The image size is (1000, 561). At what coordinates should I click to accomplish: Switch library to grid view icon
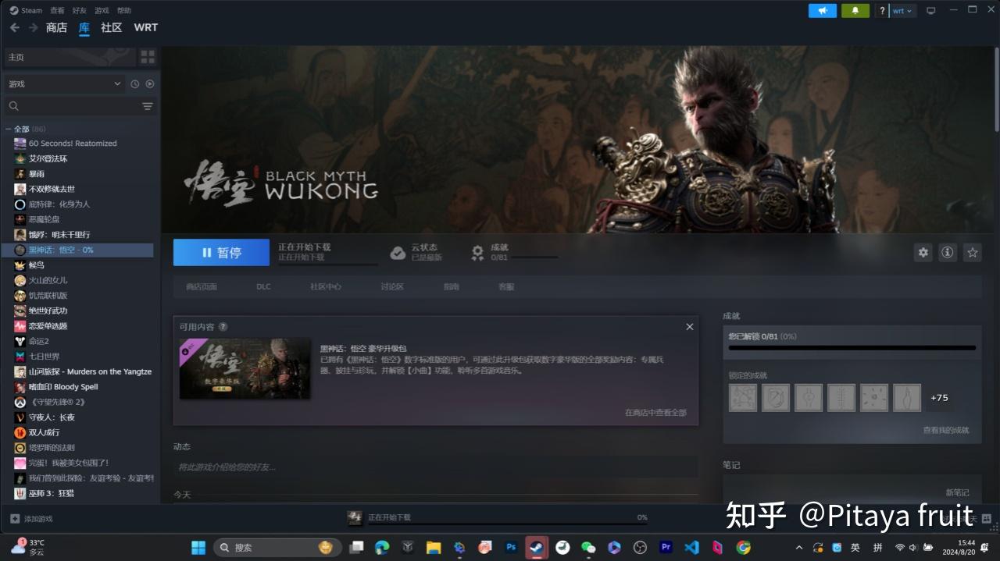148,57
